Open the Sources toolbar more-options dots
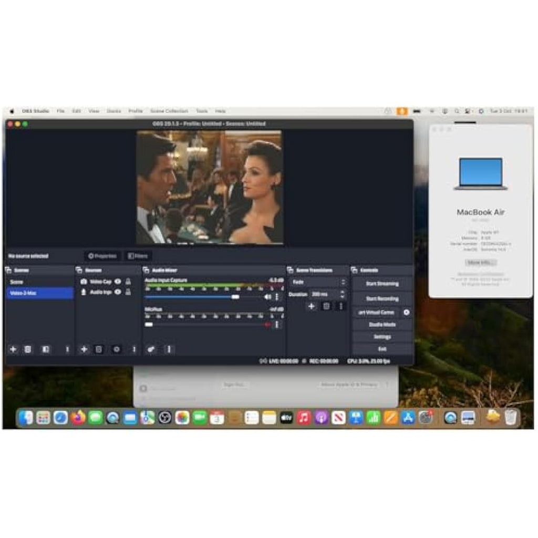 click(x=134, y=349)
